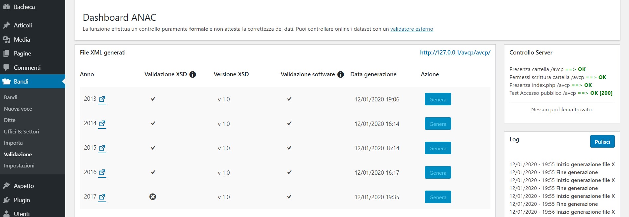Click the date 12/01/2020 19:06

[377, 99]
